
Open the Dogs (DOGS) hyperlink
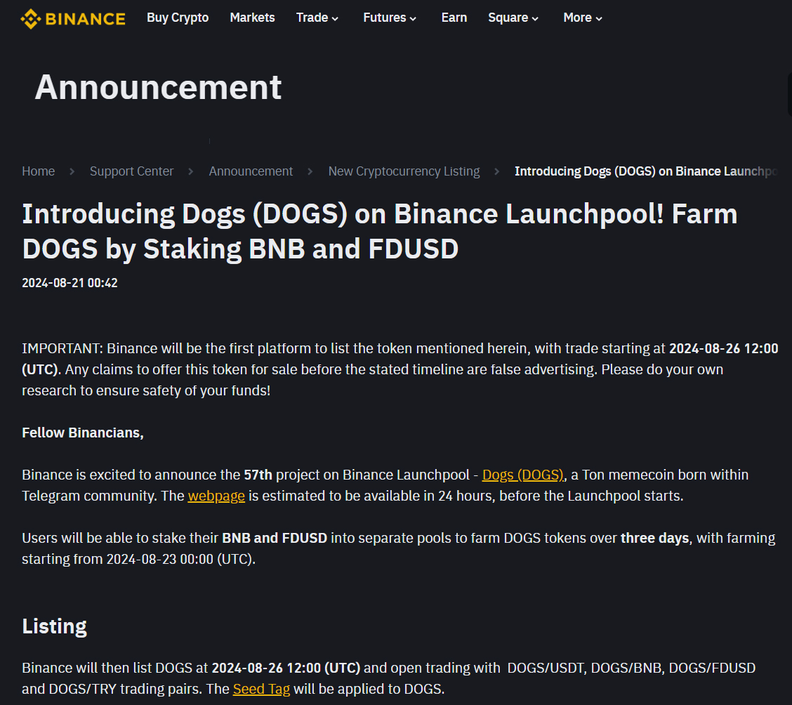522,475
